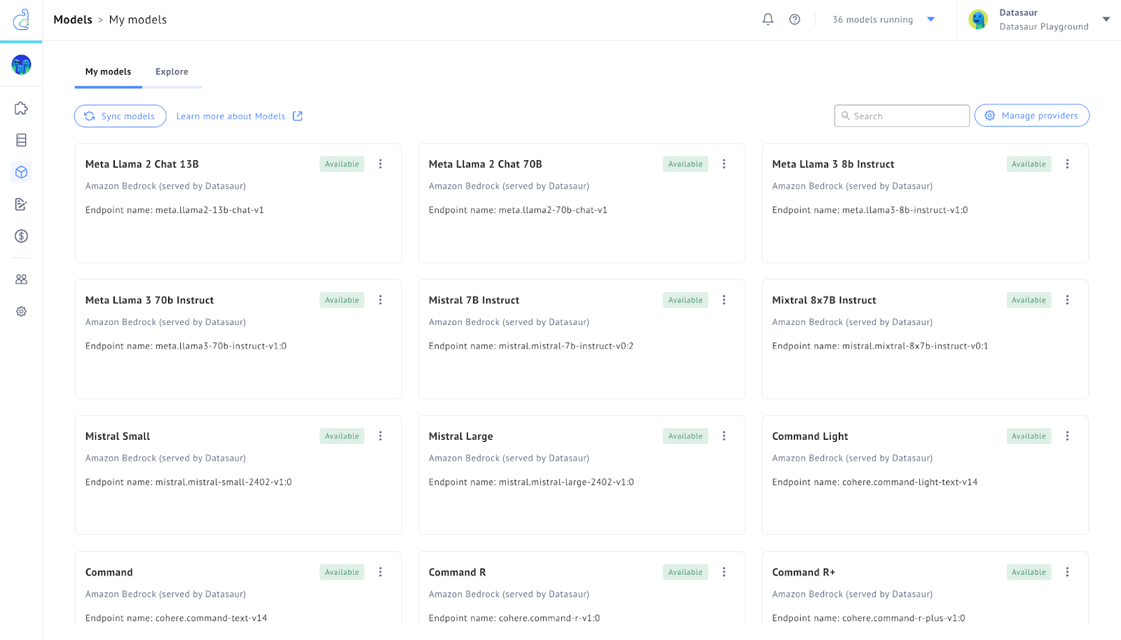
Task: Open options for Meta Llama 2 Chat 70B
Action: (x=724, y=164)
